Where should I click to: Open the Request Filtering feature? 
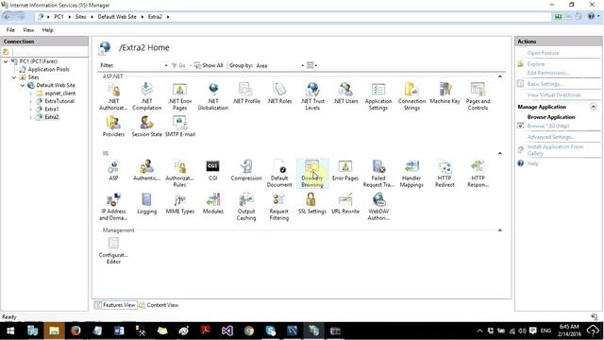coord(279,207)
